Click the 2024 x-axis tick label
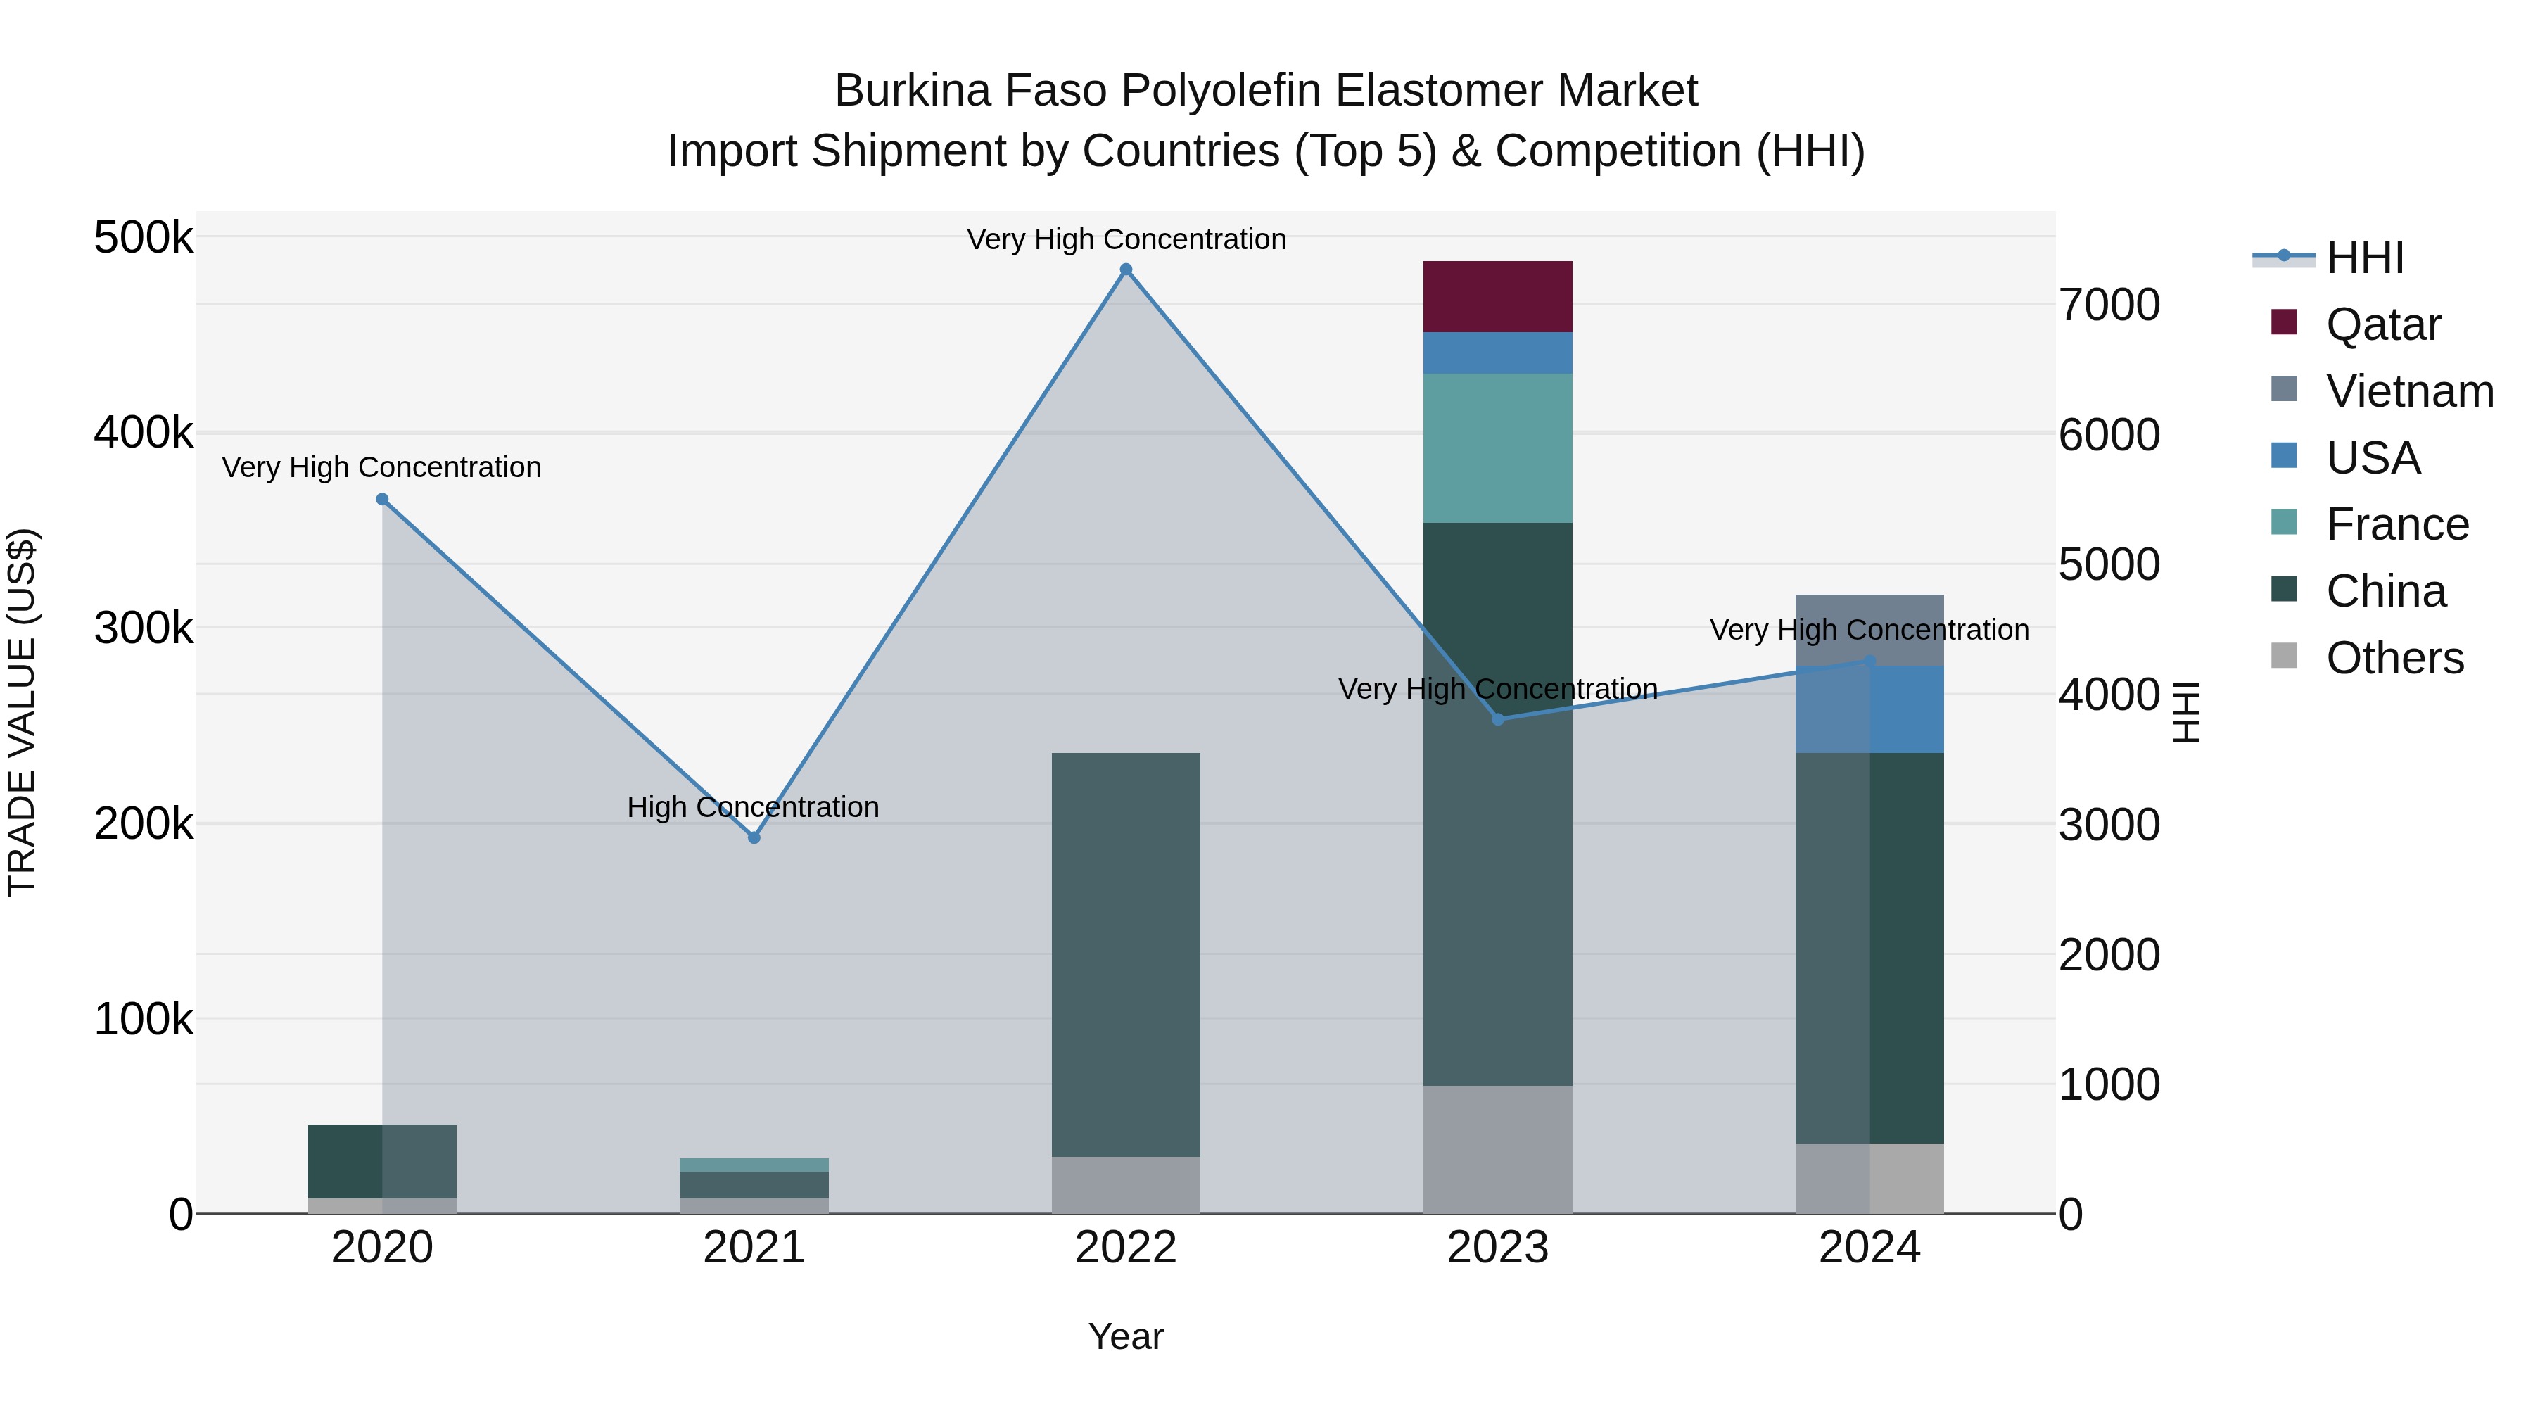Image resolution: width=2533 pixels, height=1425 pixels. [x=1869, y=1248]
